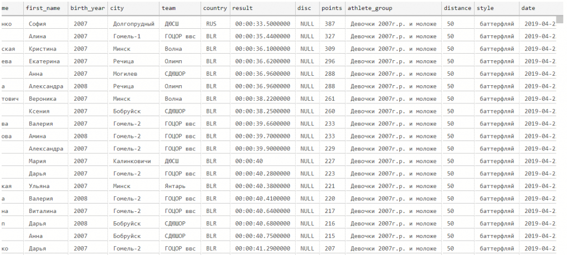Select the athlete_group column header
The height and width of the screenshot is (255, 567).
393,8
